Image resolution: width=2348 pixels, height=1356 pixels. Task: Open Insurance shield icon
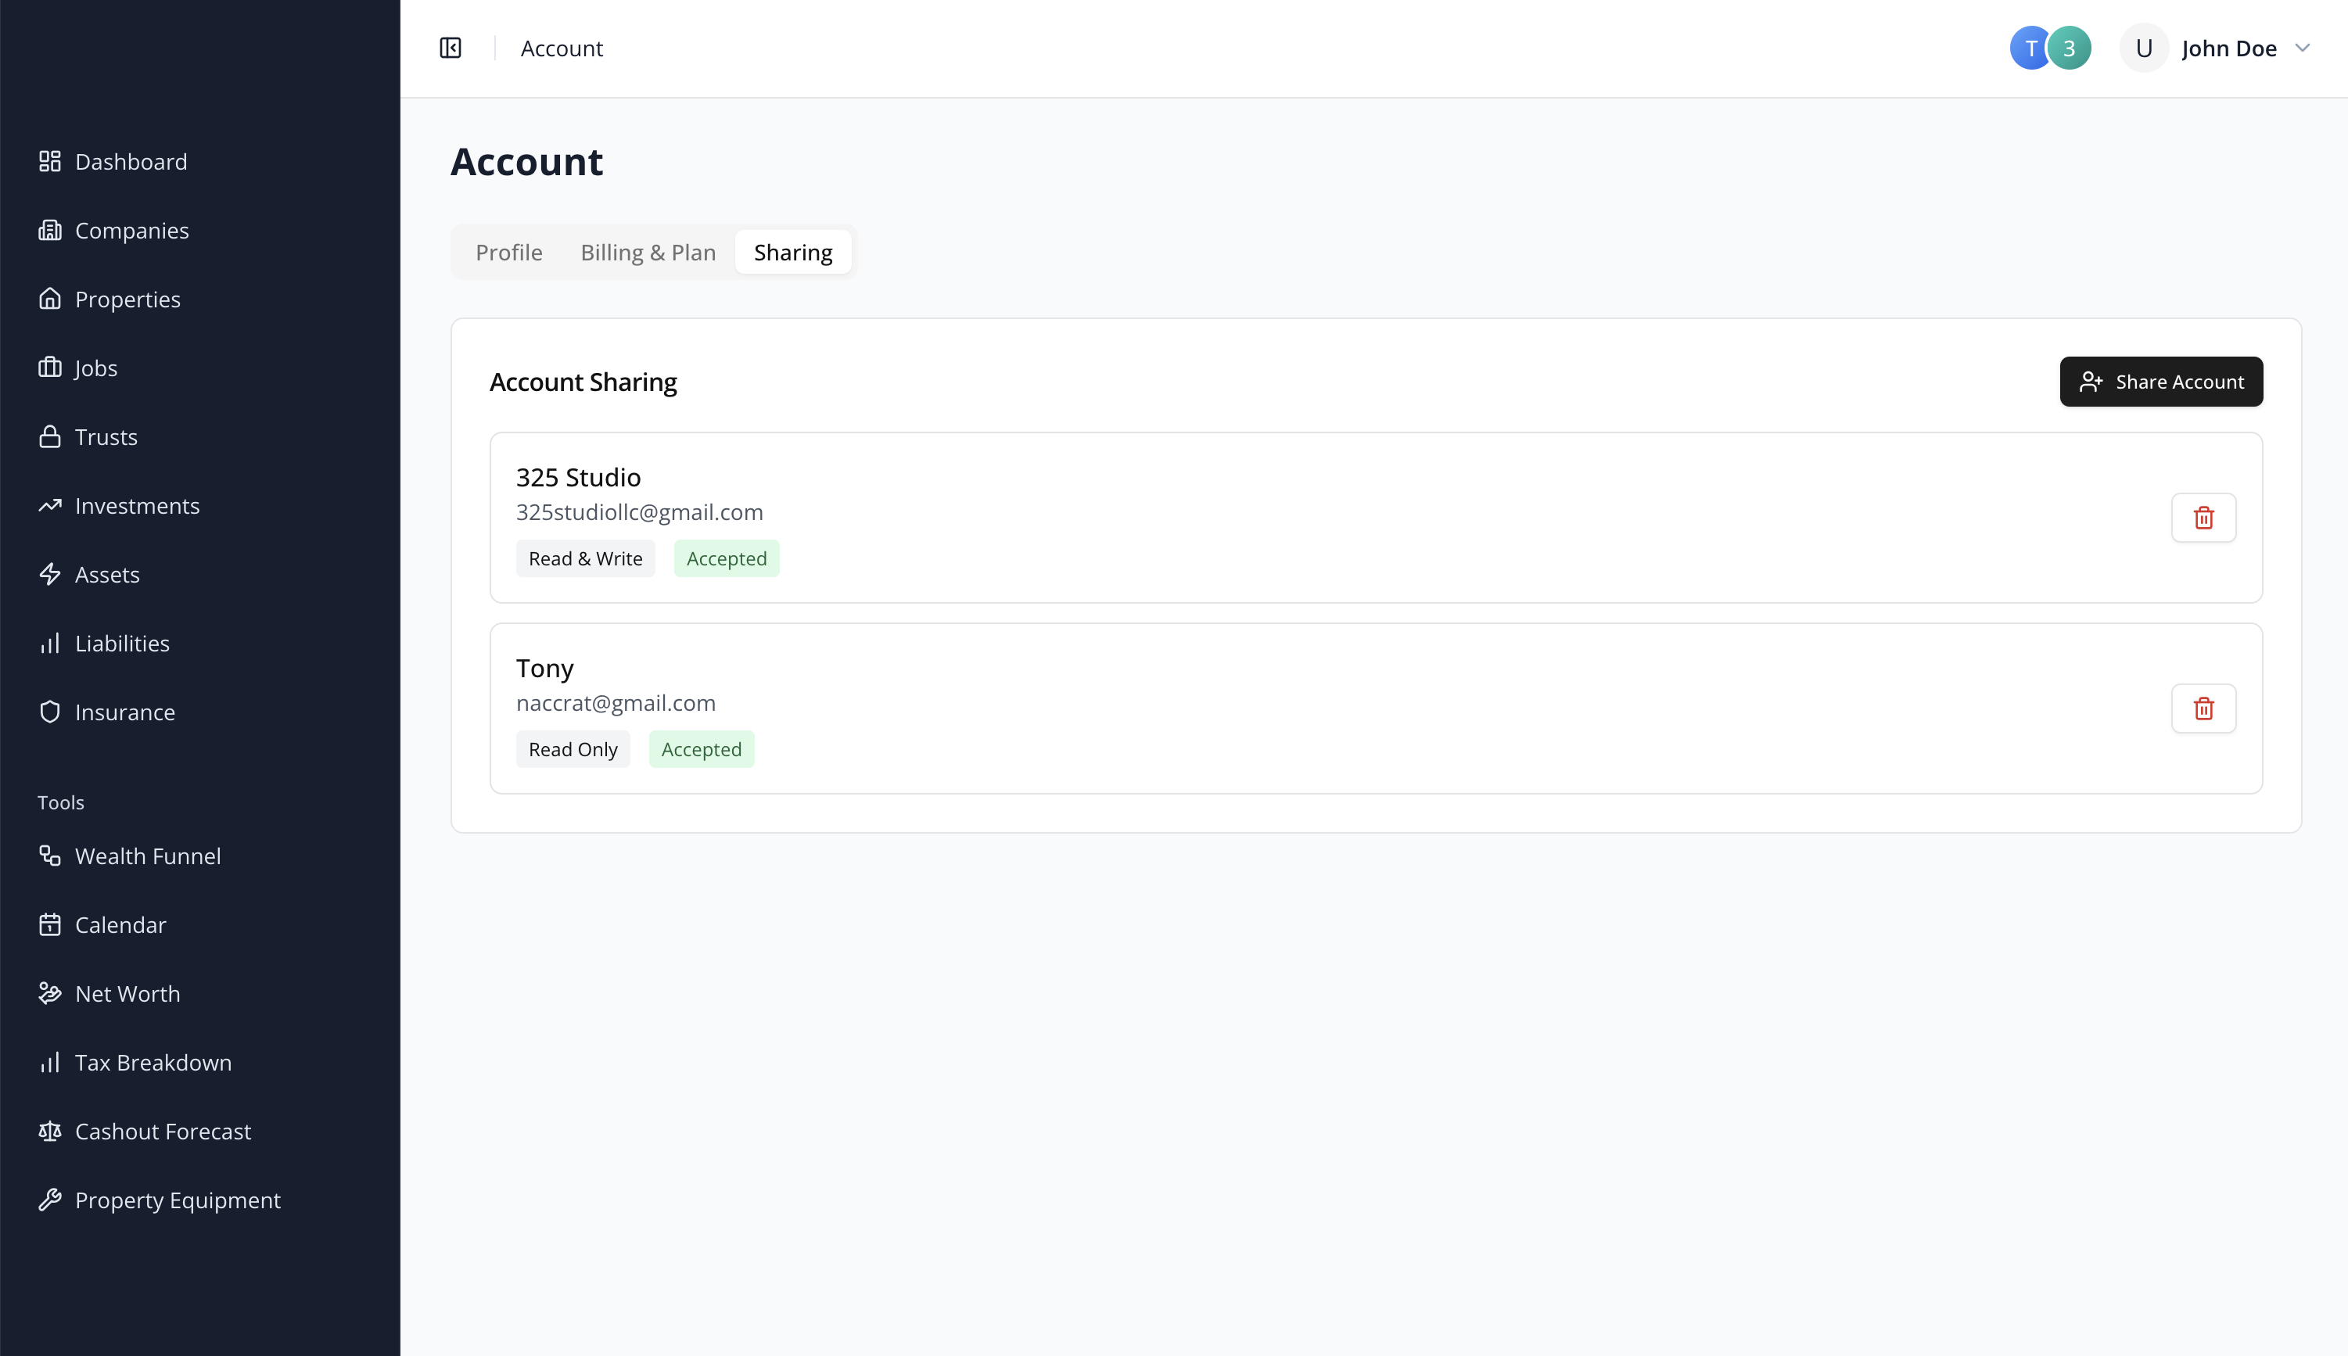click(50, 712)
